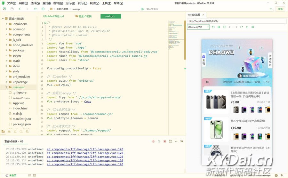288x178 pixels.
Task: Open browser devtools console icon
Action: 225,27
